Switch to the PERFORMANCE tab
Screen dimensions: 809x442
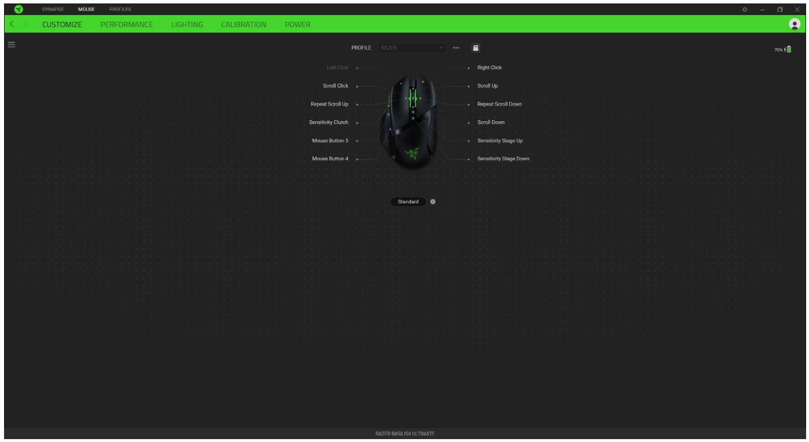[x=127, y=25]
